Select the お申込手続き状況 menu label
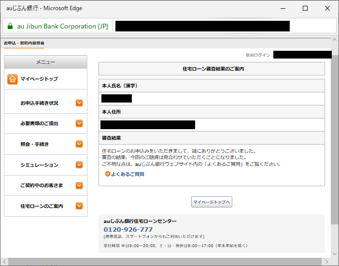The height and width of the screenshot is (266, 339). pyautogui.click(x=39, y=103)
